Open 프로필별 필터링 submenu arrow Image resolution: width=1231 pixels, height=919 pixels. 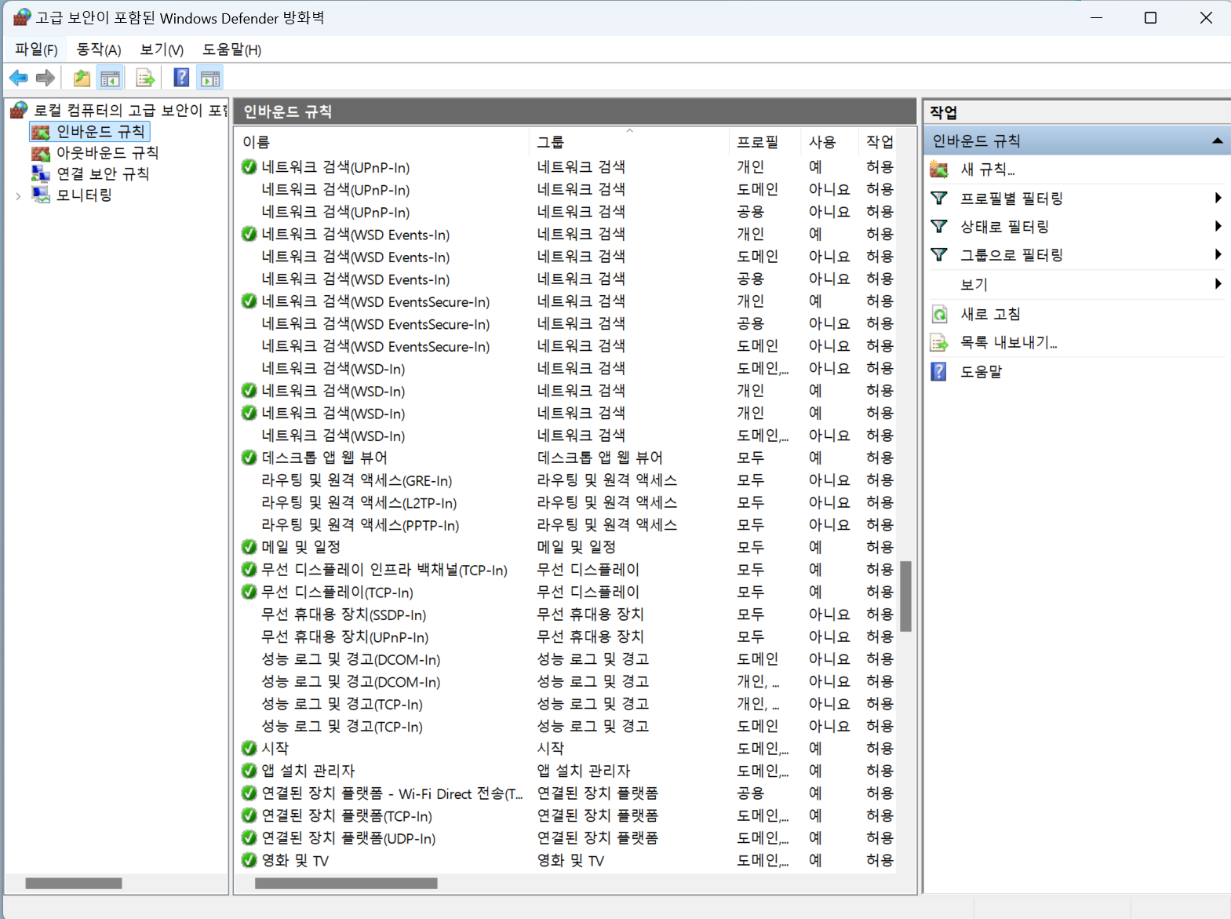click(1218, 198)
